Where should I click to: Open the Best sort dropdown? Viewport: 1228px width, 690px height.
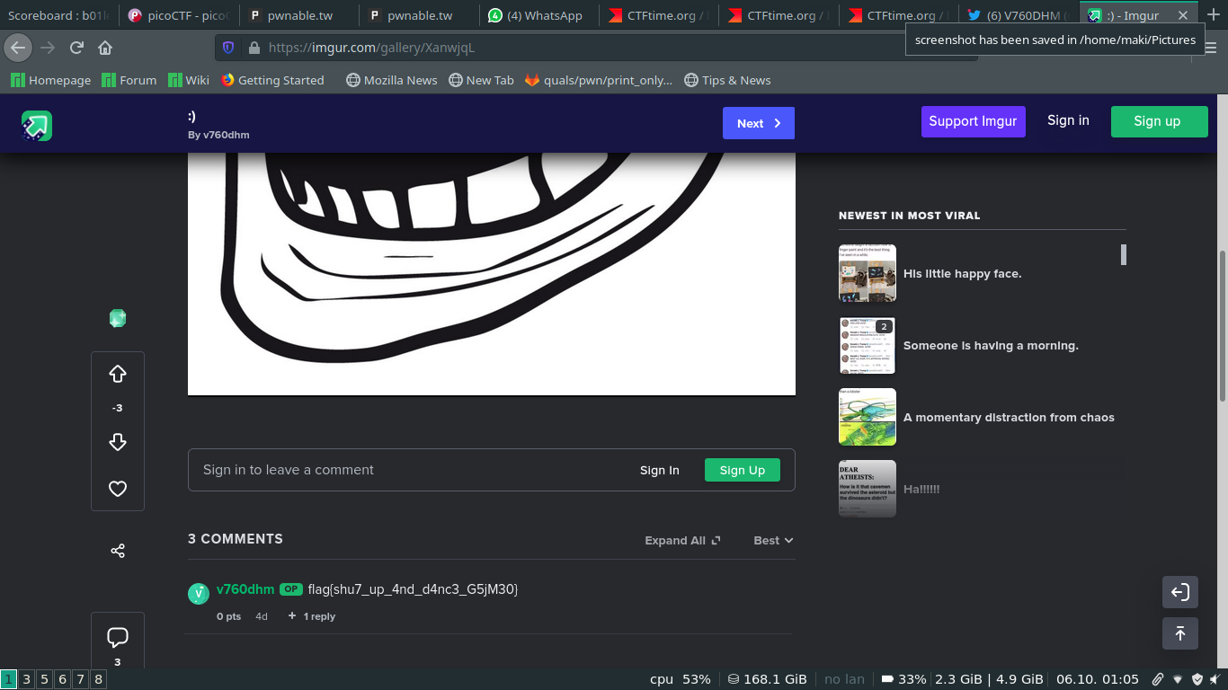(773, 540)
